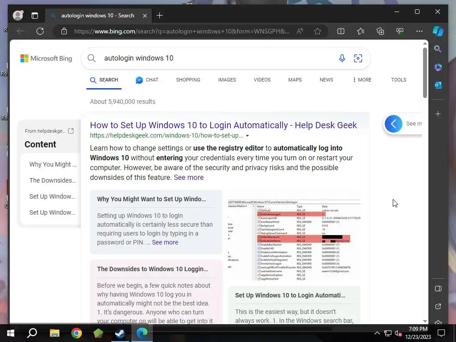Refresh the page
This screenshot has height=342, width=456.
tap(40, 31)
